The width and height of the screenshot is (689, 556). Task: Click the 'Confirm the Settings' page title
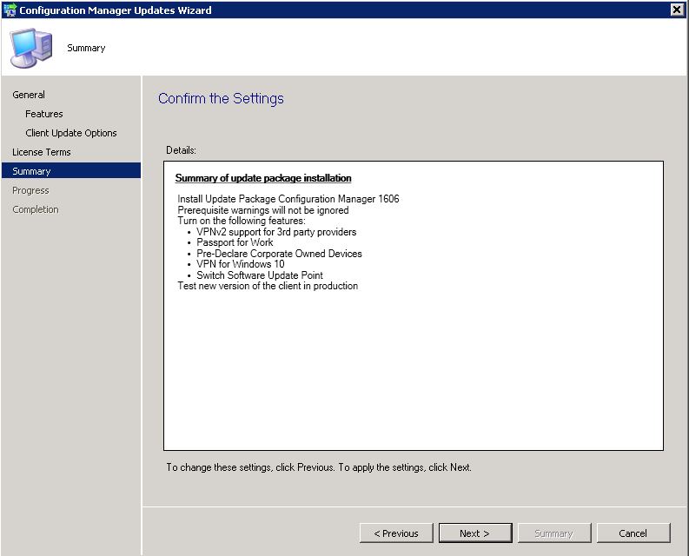(x=221, y=98)
